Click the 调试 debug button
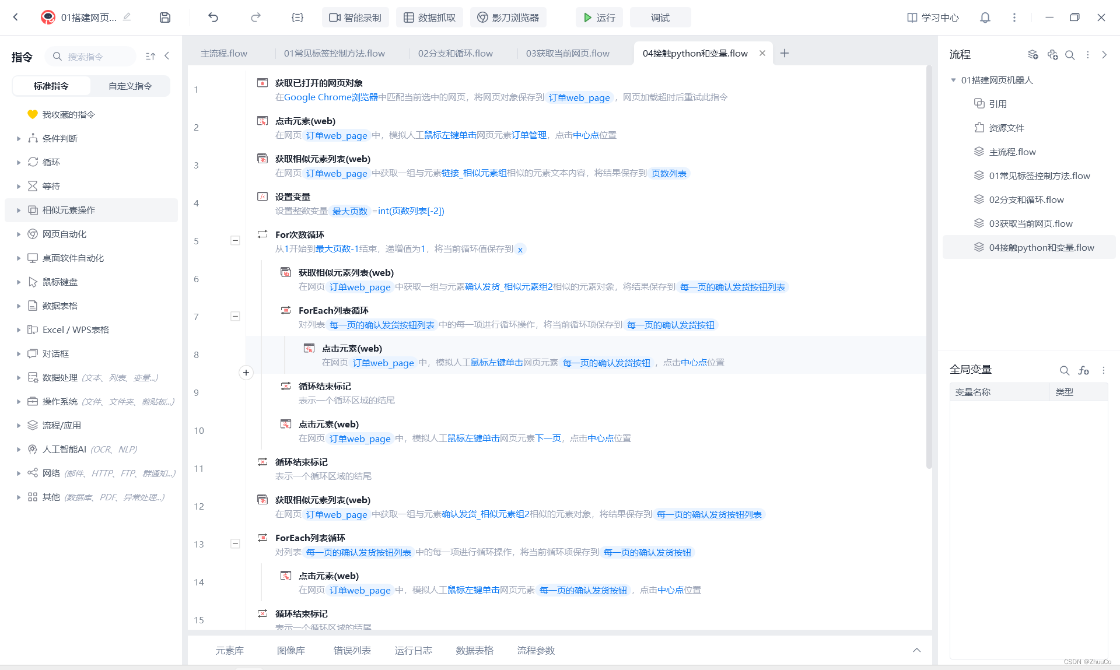This screenshot has height=670, width=1120. 660,17
